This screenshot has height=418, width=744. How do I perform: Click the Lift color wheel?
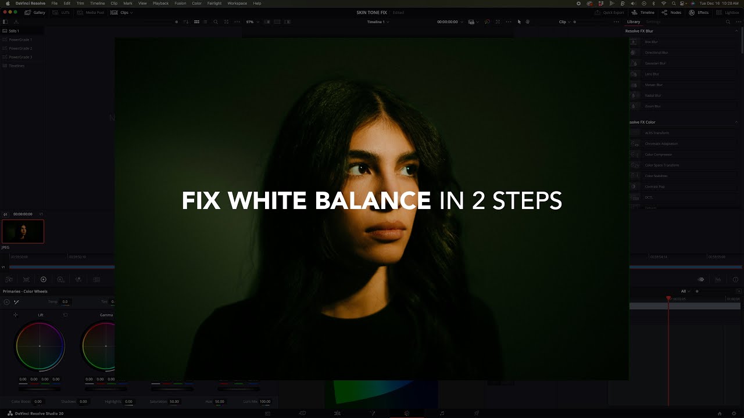(40, 346)
